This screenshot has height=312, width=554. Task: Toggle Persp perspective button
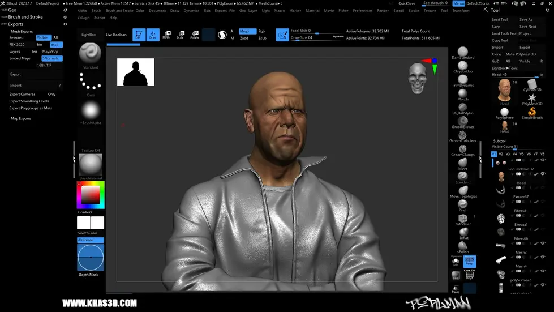coord(470,261)
